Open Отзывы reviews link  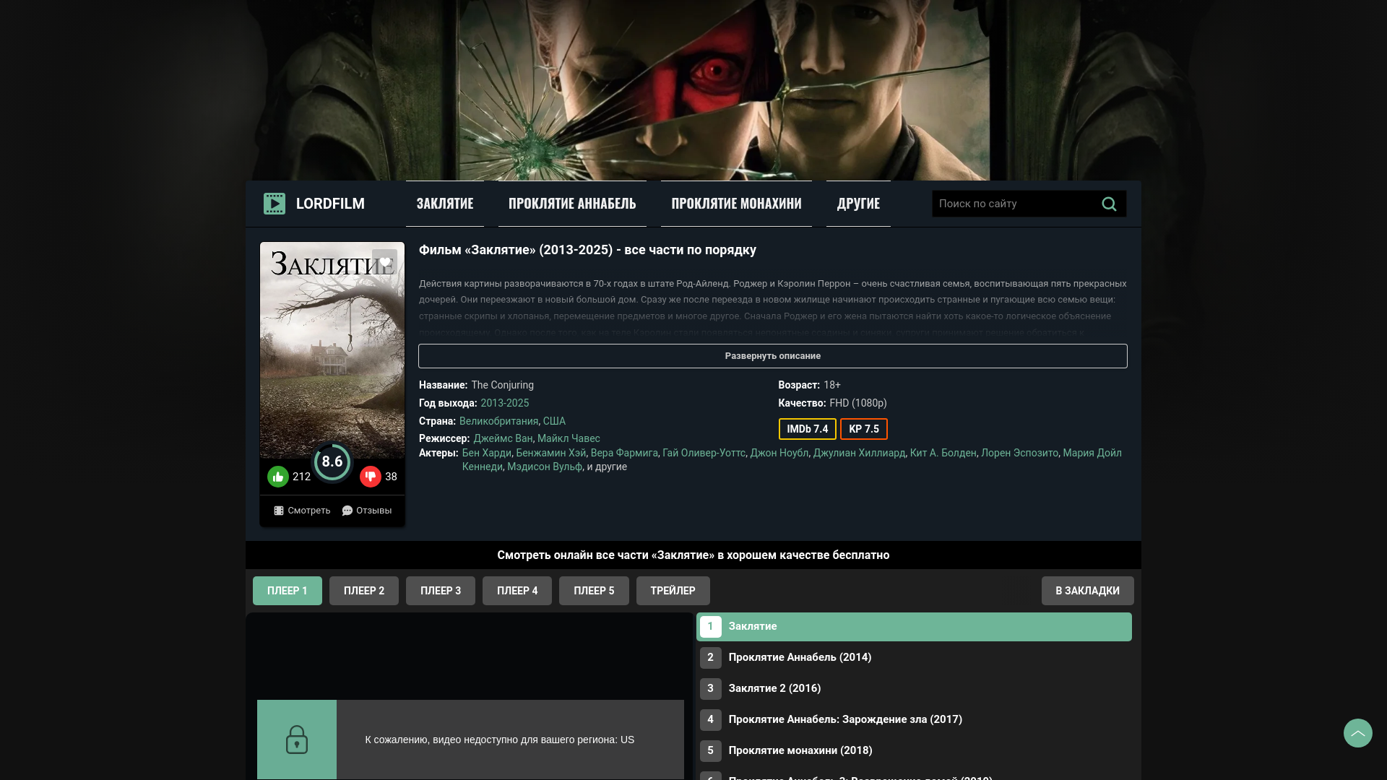coord(367,511)
